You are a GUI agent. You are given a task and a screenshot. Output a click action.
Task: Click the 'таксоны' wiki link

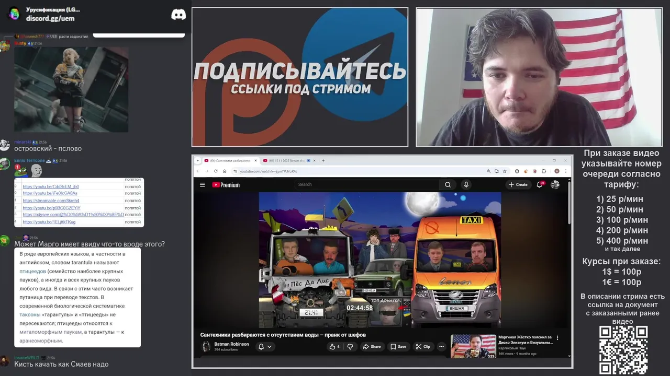pyautogui.click(x=30, y=315)
